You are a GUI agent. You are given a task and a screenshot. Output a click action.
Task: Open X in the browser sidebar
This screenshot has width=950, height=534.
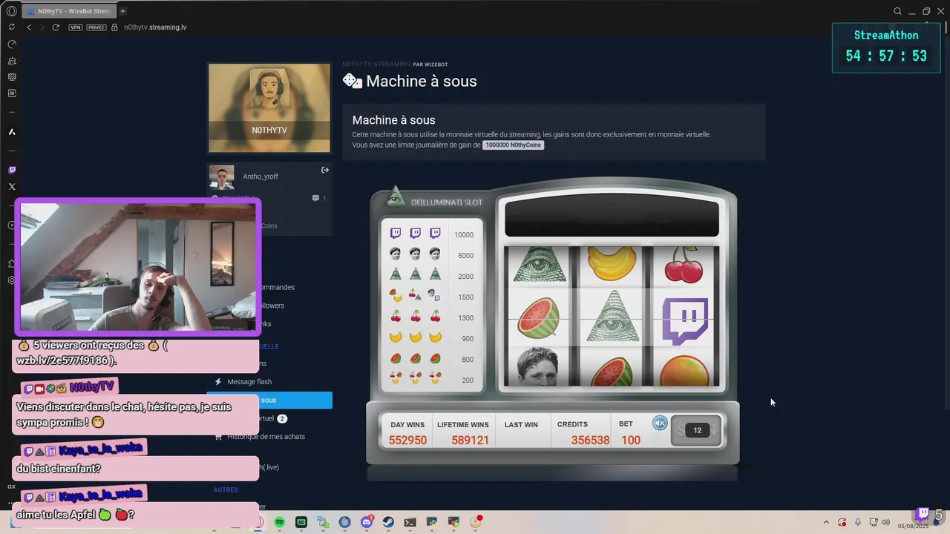click(x=12, y=187)
